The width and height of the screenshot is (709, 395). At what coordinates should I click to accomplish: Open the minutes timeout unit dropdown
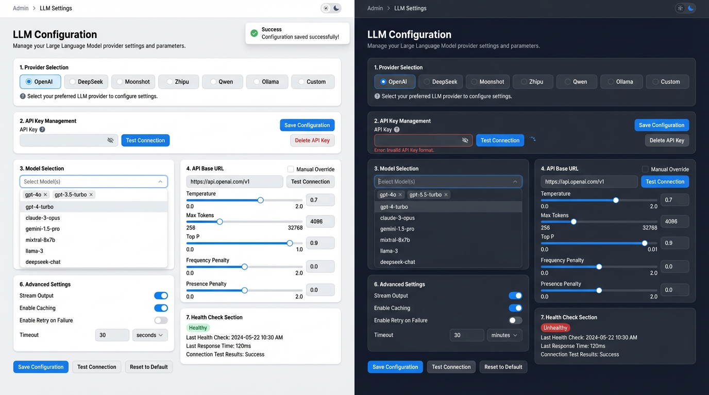tap(504, 335)
